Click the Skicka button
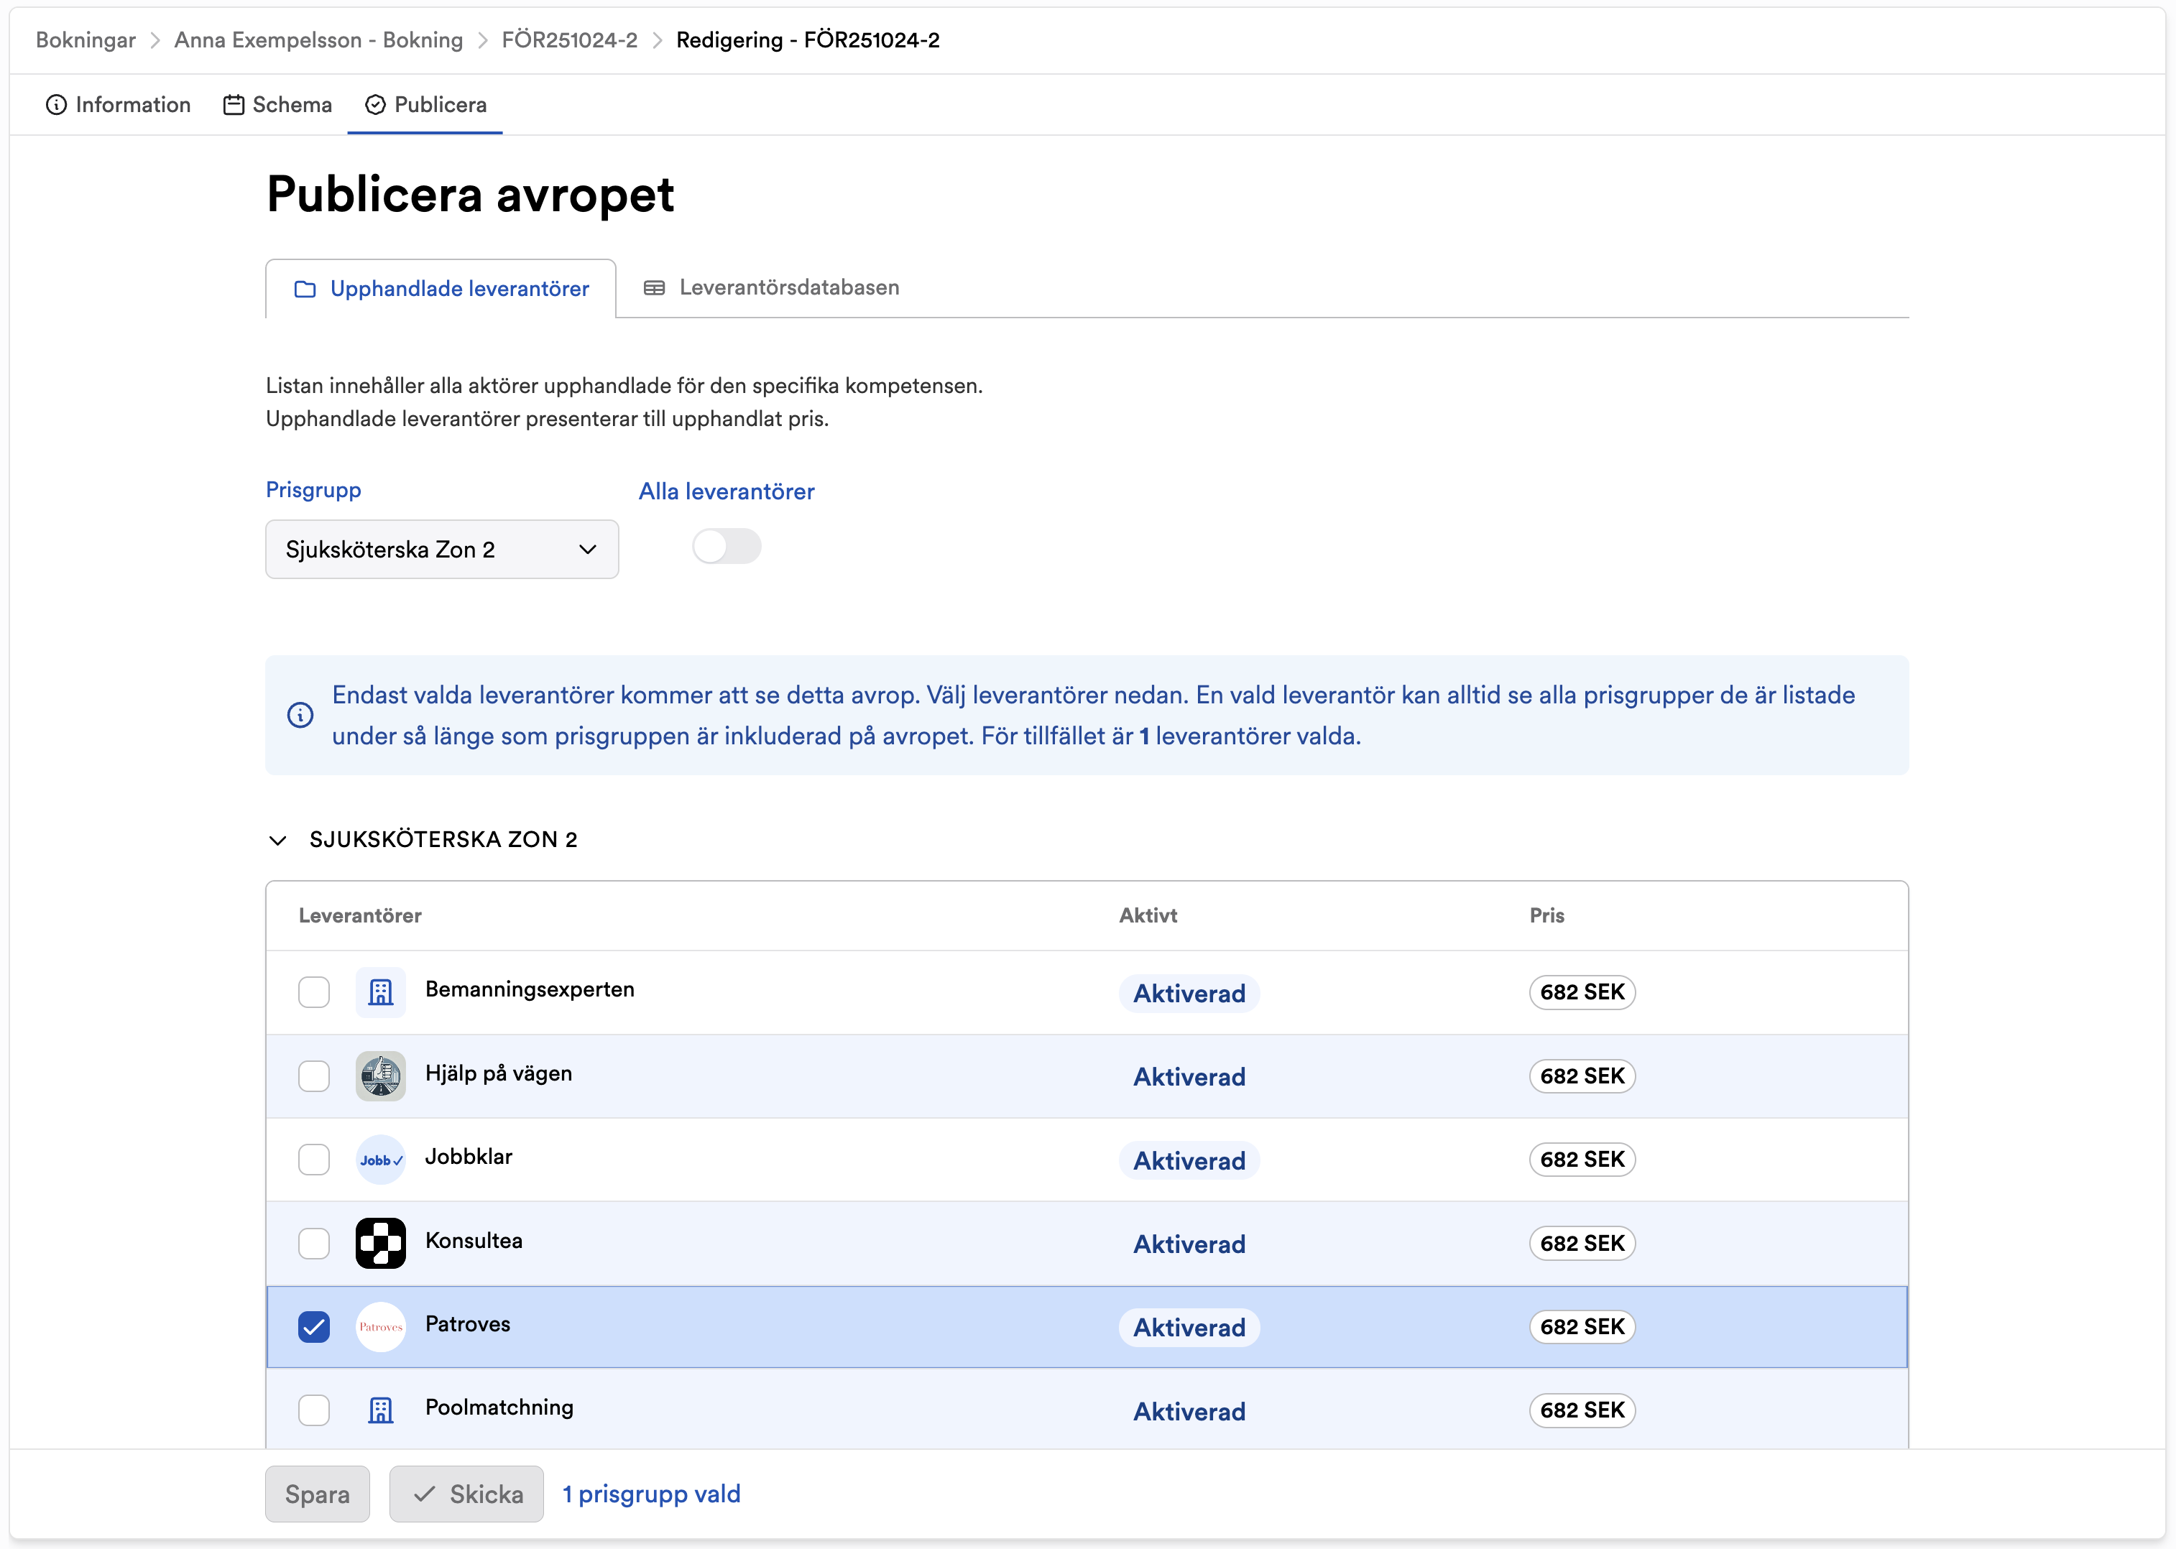Image resolution: width=2176 pixels, height=1549 pixels. tap(466, 1494)
